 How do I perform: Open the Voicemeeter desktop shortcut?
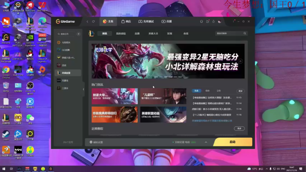pyautogui.click(x=42, y=40)
